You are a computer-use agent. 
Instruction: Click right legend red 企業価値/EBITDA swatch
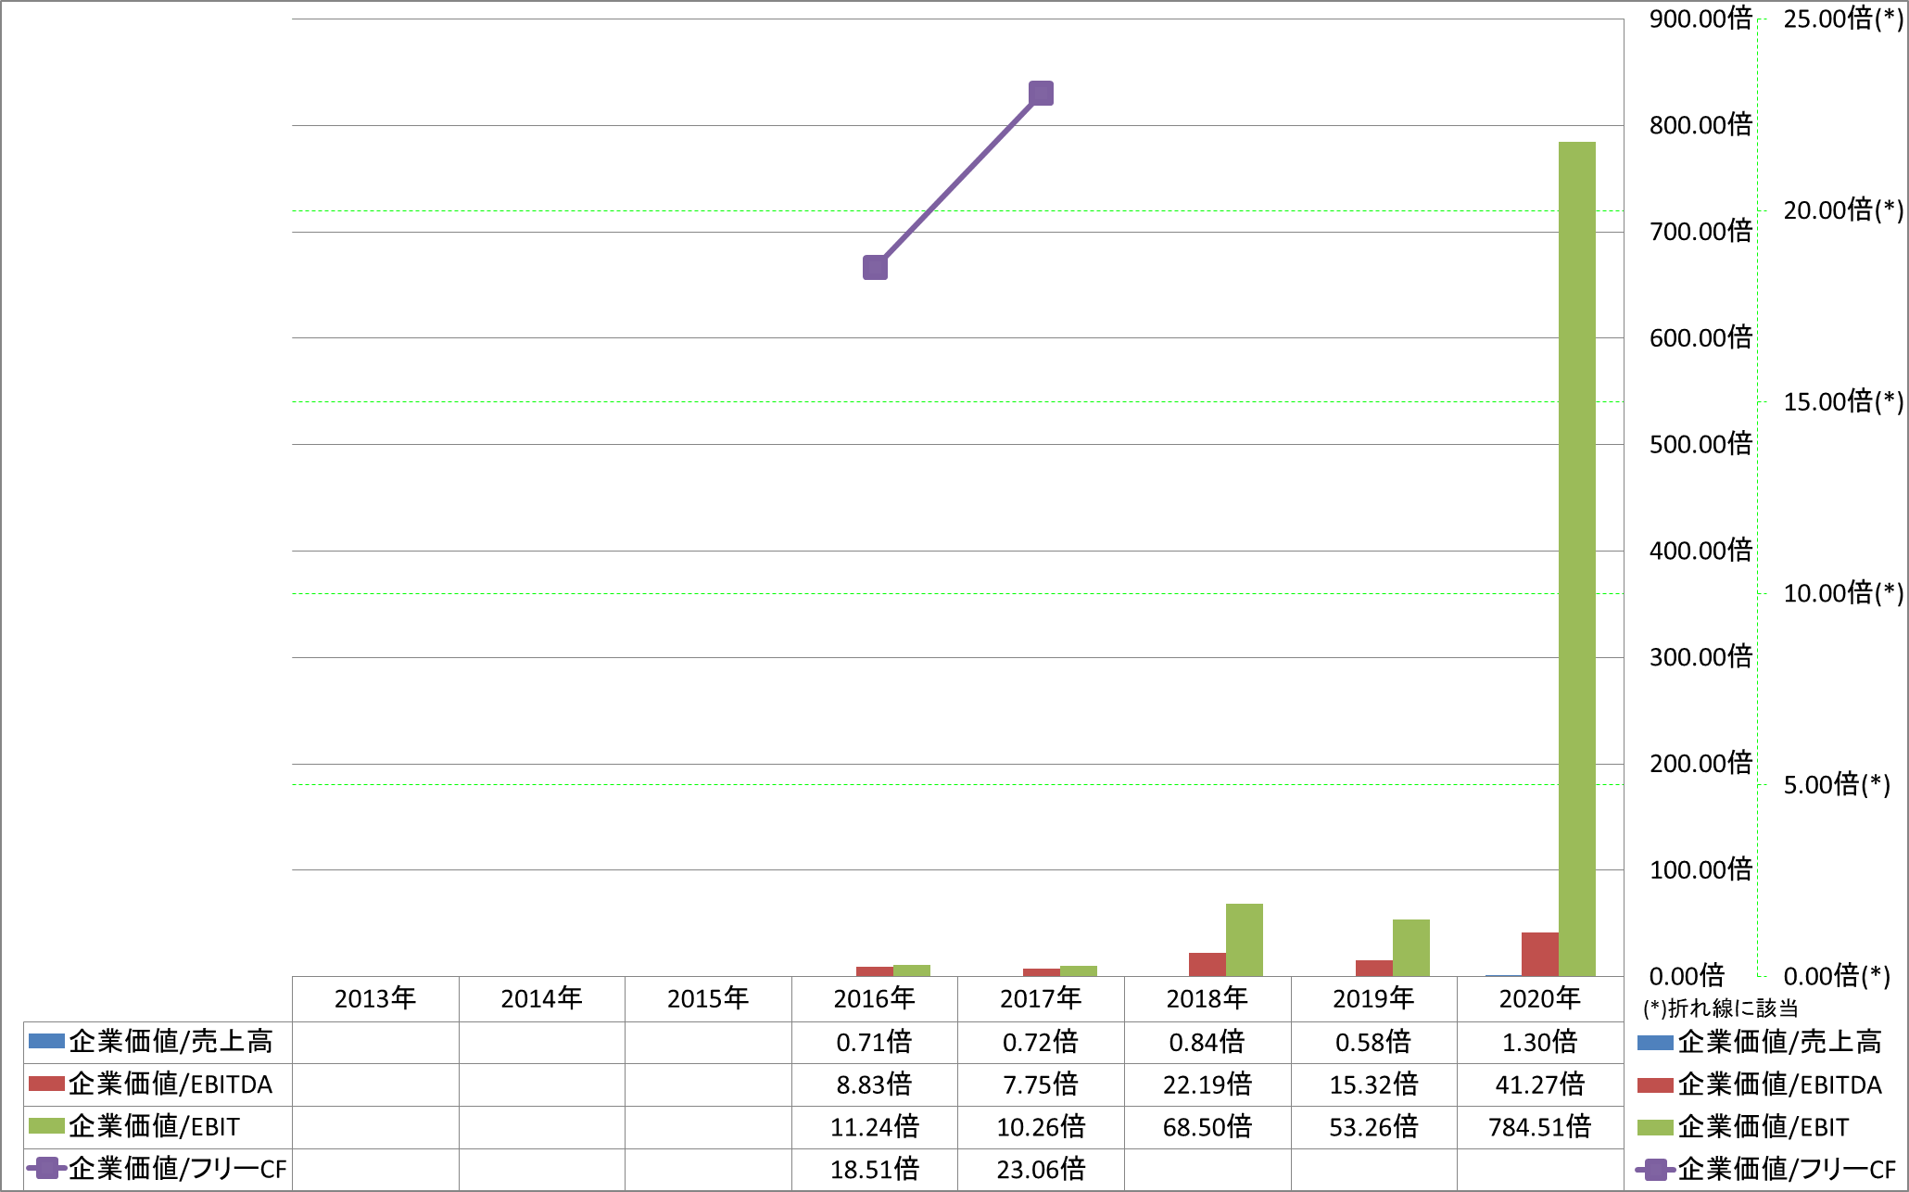[1655, 1085]
